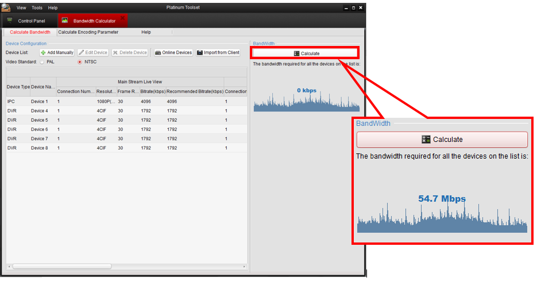Select the PAL video standard
Image resolution: width=537 pixels, height=285 pixels.
pyautogui.click(x=42, y=61)
